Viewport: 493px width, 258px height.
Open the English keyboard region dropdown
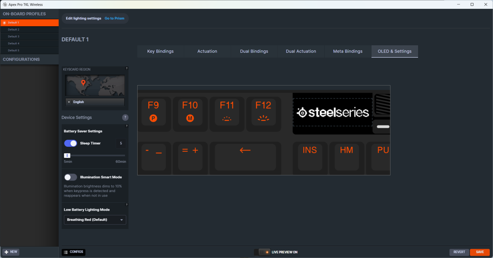pyautogui.click(x=95, y=102)
